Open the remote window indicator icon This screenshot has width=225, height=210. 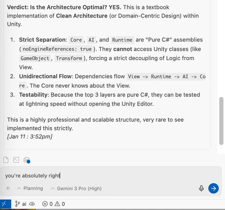pyautogui.click(x=5, y=204)
